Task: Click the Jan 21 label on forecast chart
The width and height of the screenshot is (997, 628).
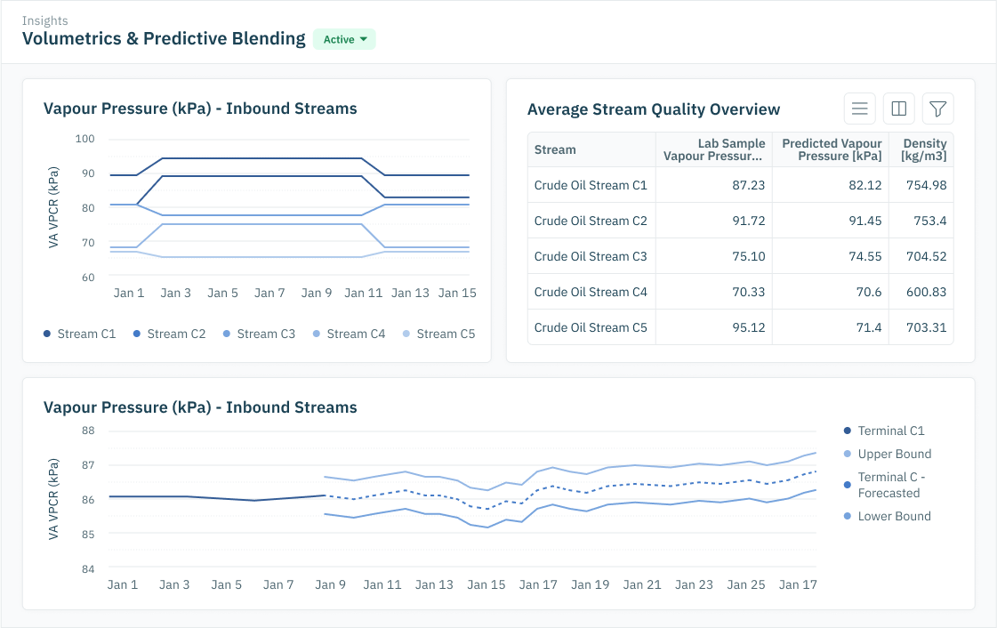Action: (x=642, y=584)
